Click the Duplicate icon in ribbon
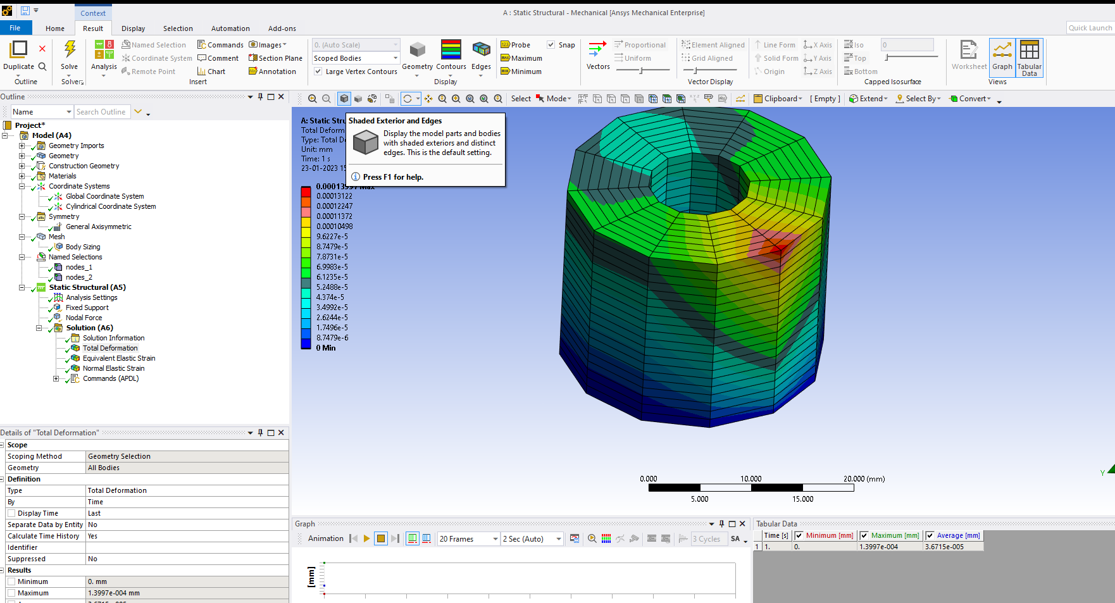 [x=19, y=49]
